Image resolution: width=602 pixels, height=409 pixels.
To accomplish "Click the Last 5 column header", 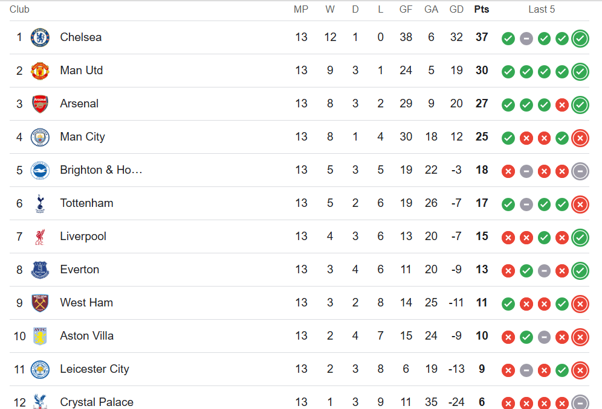I will 542,9.
